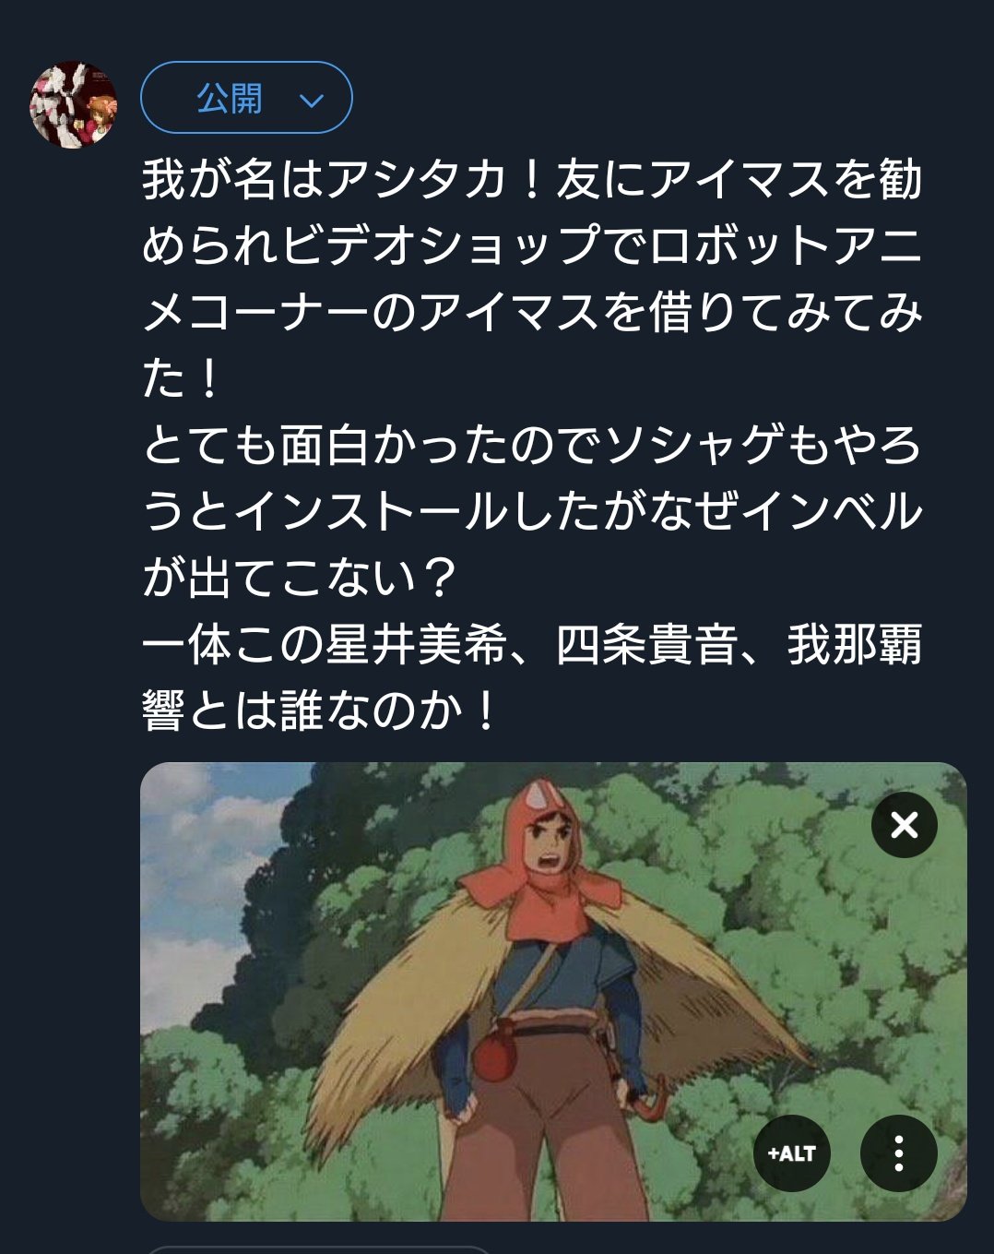Place cursor on とても面白かった in the text
The height and width of the screenshot is (1254, 994).
point(325,446)
